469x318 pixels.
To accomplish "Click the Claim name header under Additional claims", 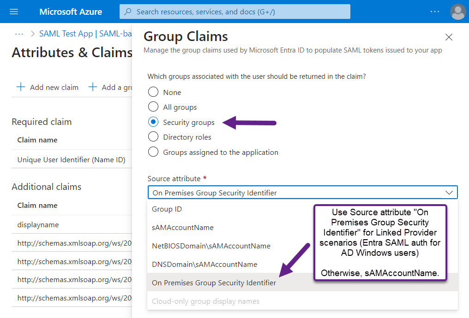I will click(37, 206).
